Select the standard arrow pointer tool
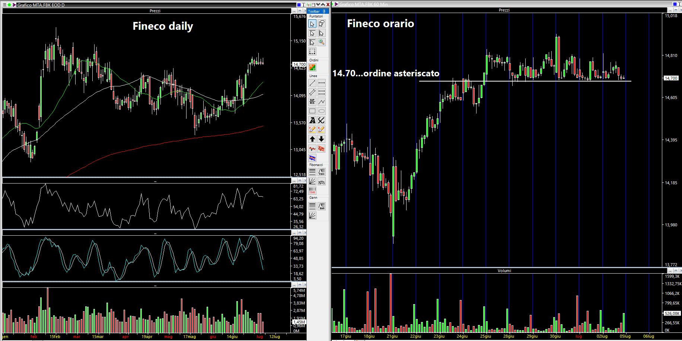The width and height of the screenshot is (682, 341). pyautogui.click(x=312, y=24)
